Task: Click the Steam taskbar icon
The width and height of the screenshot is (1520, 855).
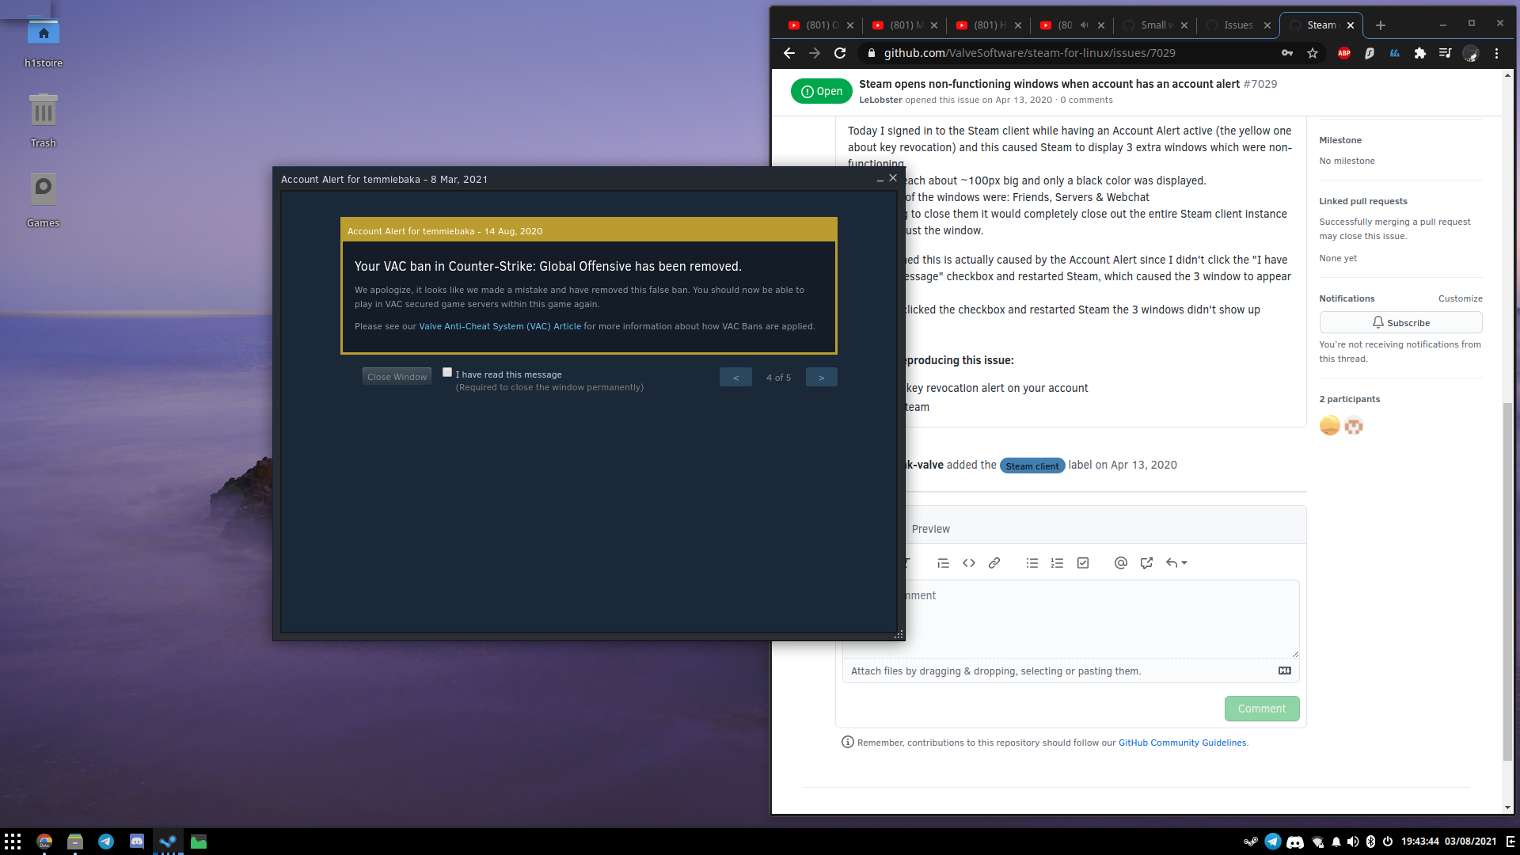Action: [x=168, y=842]
